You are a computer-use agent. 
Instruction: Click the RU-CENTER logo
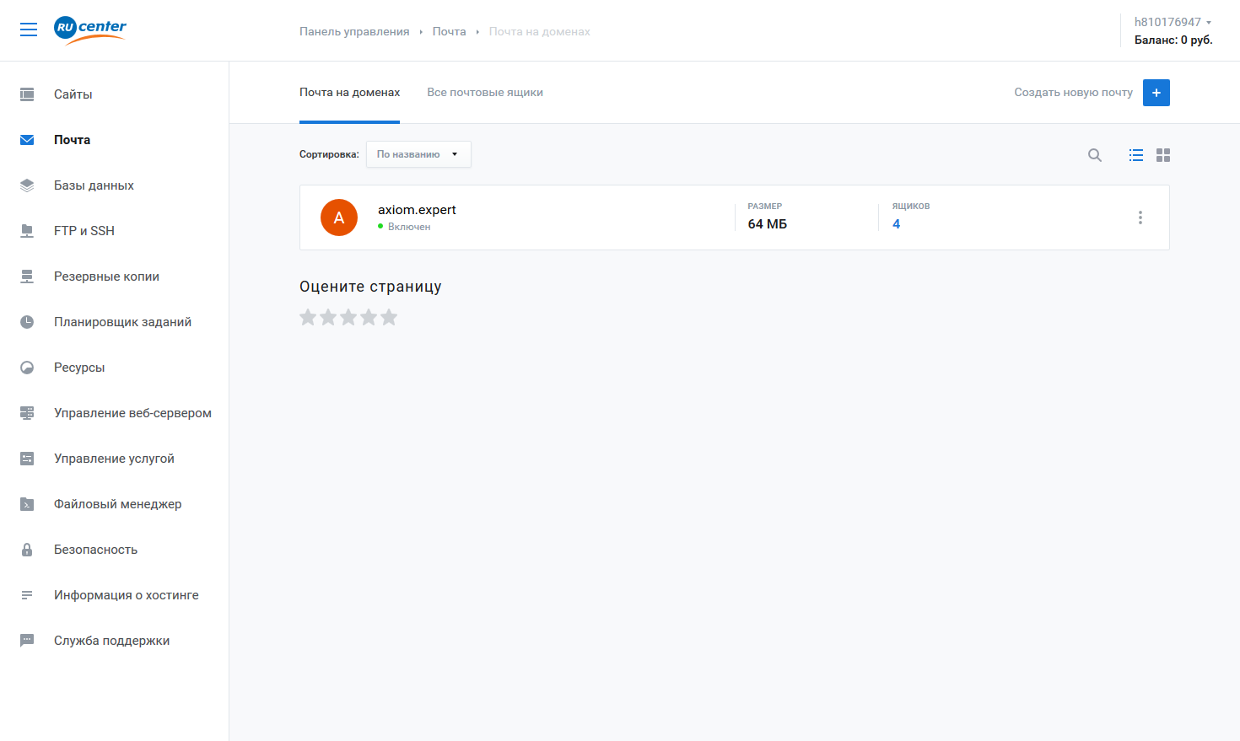[x=90, y=30]
